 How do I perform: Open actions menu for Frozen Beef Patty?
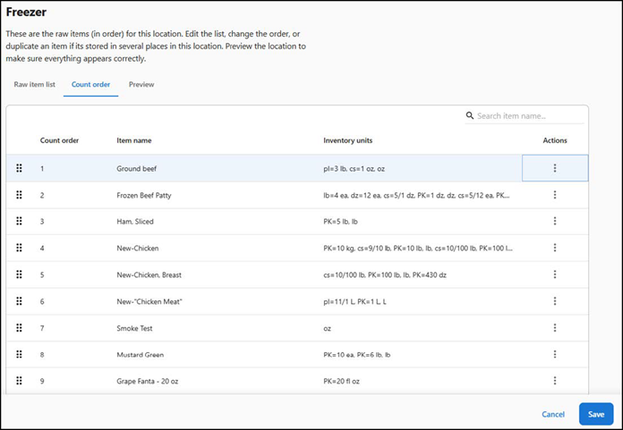(x=555, y=195)
